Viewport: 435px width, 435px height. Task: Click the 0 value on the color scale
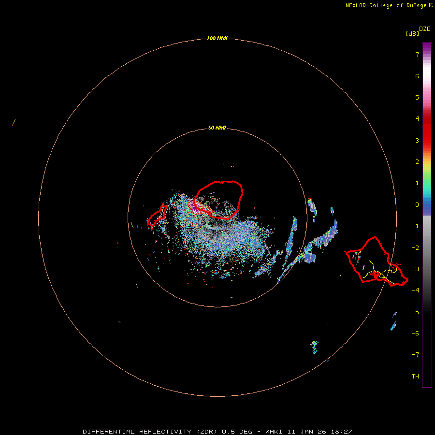click(x=417, y=205)
